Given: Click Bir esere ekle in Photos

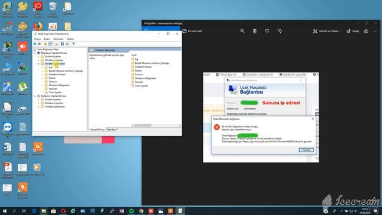Looking at the screenshot, I should (192, 31).
